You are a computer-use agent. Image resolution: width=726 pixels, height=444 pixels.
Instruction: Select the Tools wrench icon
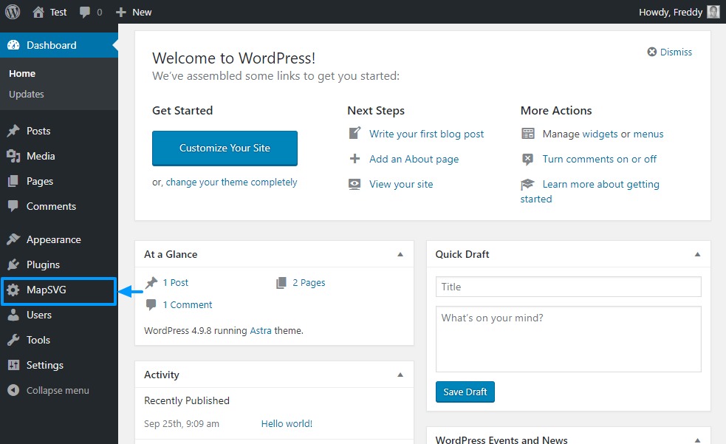pyautogui.click(x=13, y=340)
